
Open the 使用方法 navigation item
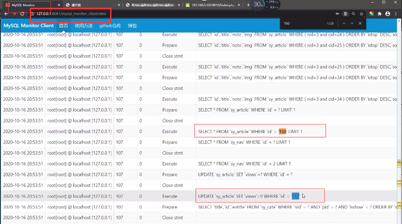coord(83,26)
